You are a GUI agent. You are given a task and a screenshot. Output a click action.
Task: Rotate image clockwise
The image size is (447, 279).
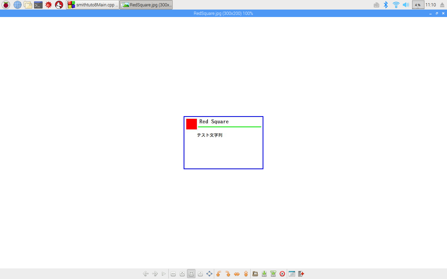tap(228, 274)
